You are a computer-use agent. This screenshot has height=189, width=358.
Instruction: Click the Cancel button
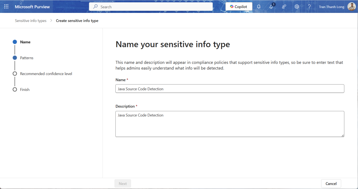coord(331,183)
